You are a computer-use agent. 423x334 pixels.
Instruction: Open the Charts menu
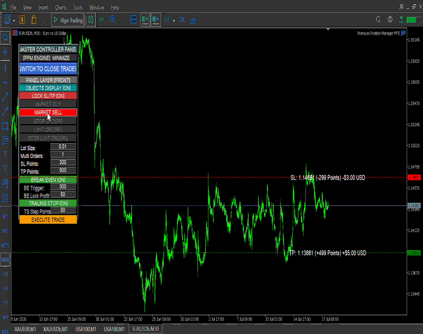point(61,8)
